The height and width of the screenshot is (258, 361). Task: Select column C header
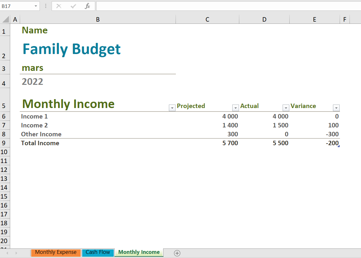coord(207,20)
